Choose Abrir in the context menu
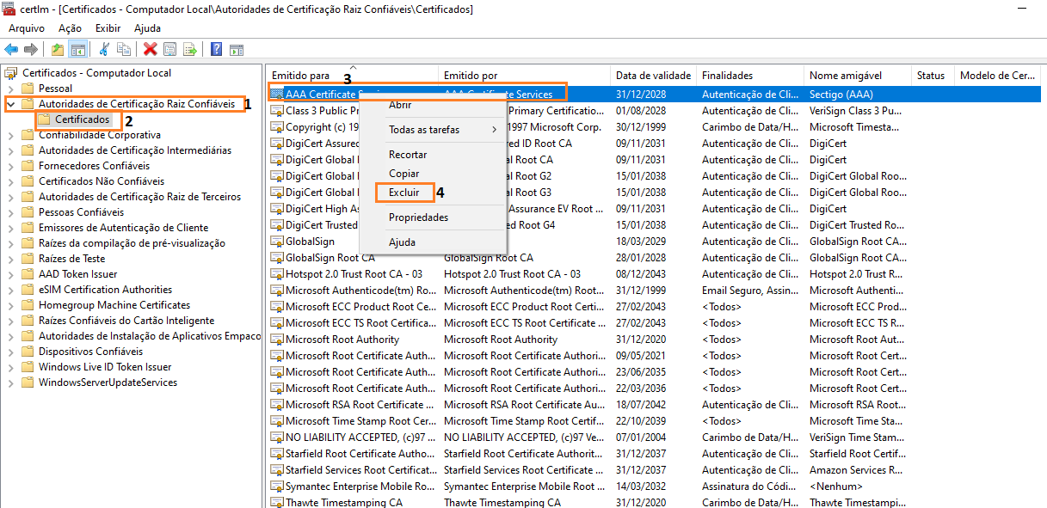 point(400,105)
